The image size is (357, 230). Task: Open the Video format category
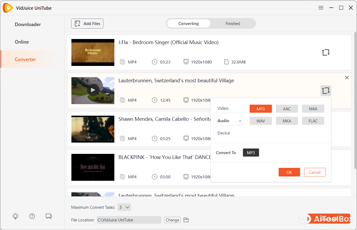[x=223, y=108]
